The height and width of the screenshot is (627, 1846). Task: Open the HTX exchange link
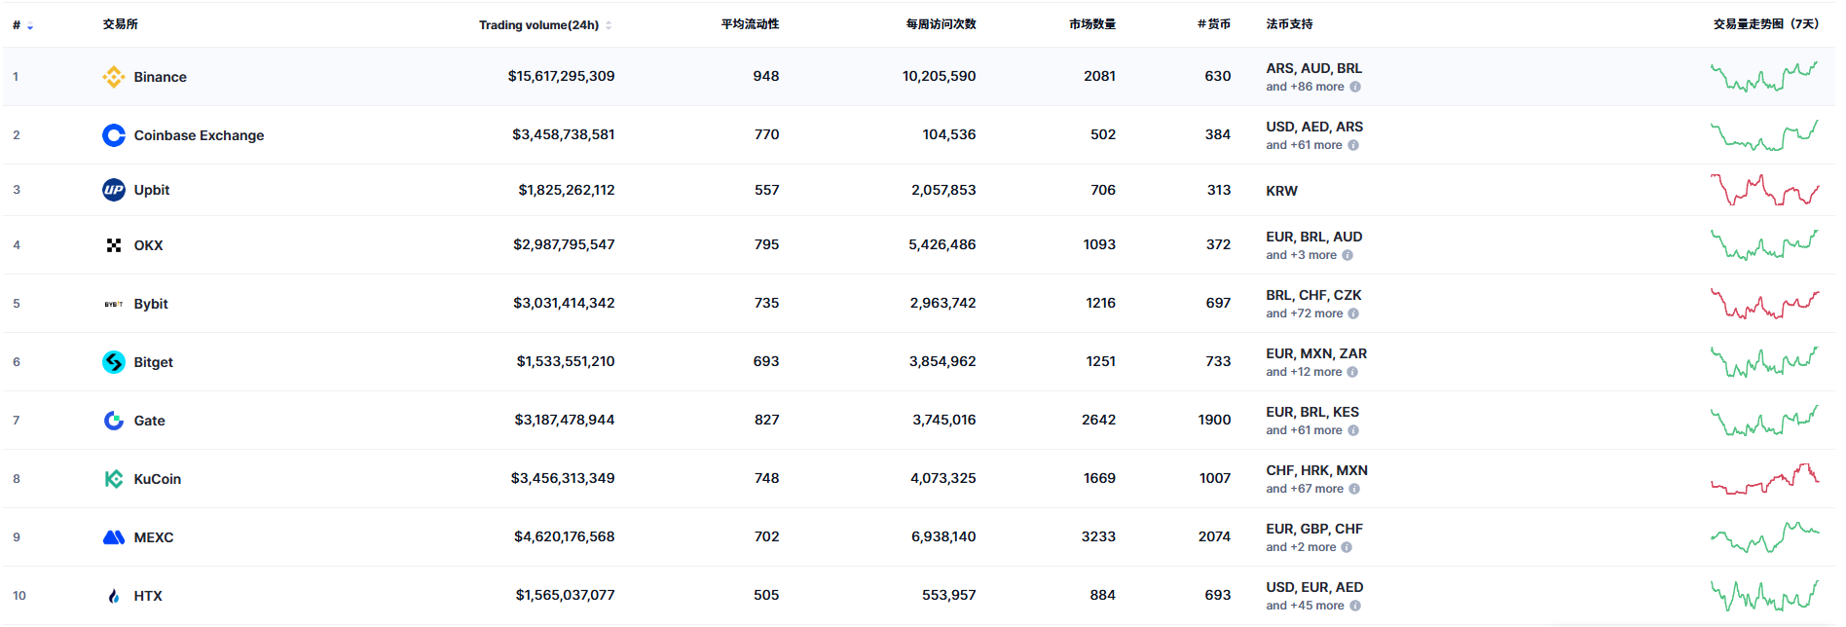pyautogui.click(x=148, y=596)
